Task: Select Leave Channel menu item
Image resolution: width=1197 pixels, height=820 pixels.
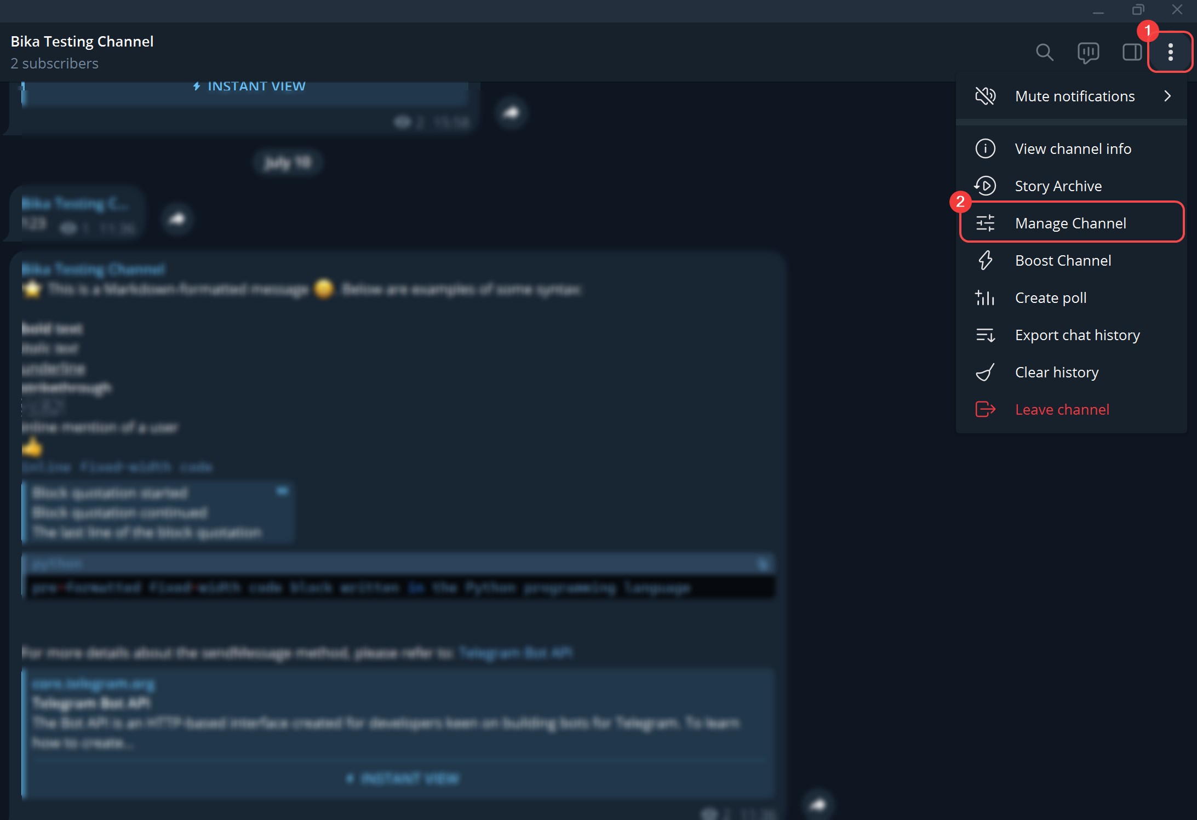Action: point(1062,408)
